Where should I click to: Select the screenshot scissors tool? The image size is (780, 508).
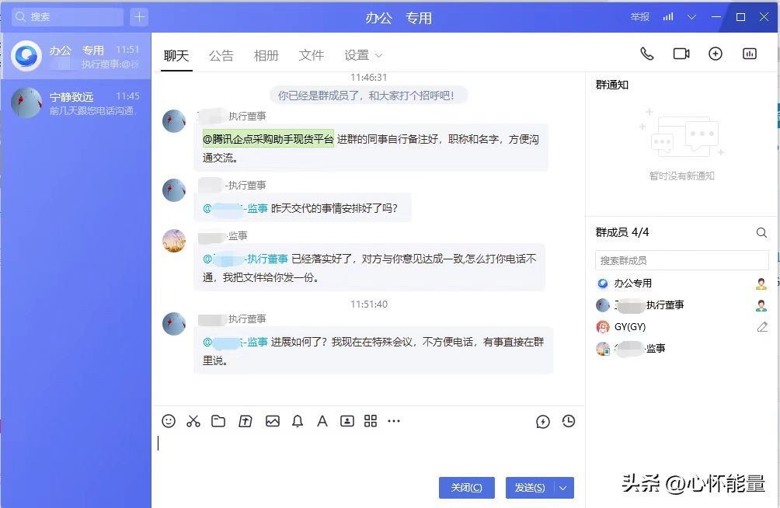point(193,420)
